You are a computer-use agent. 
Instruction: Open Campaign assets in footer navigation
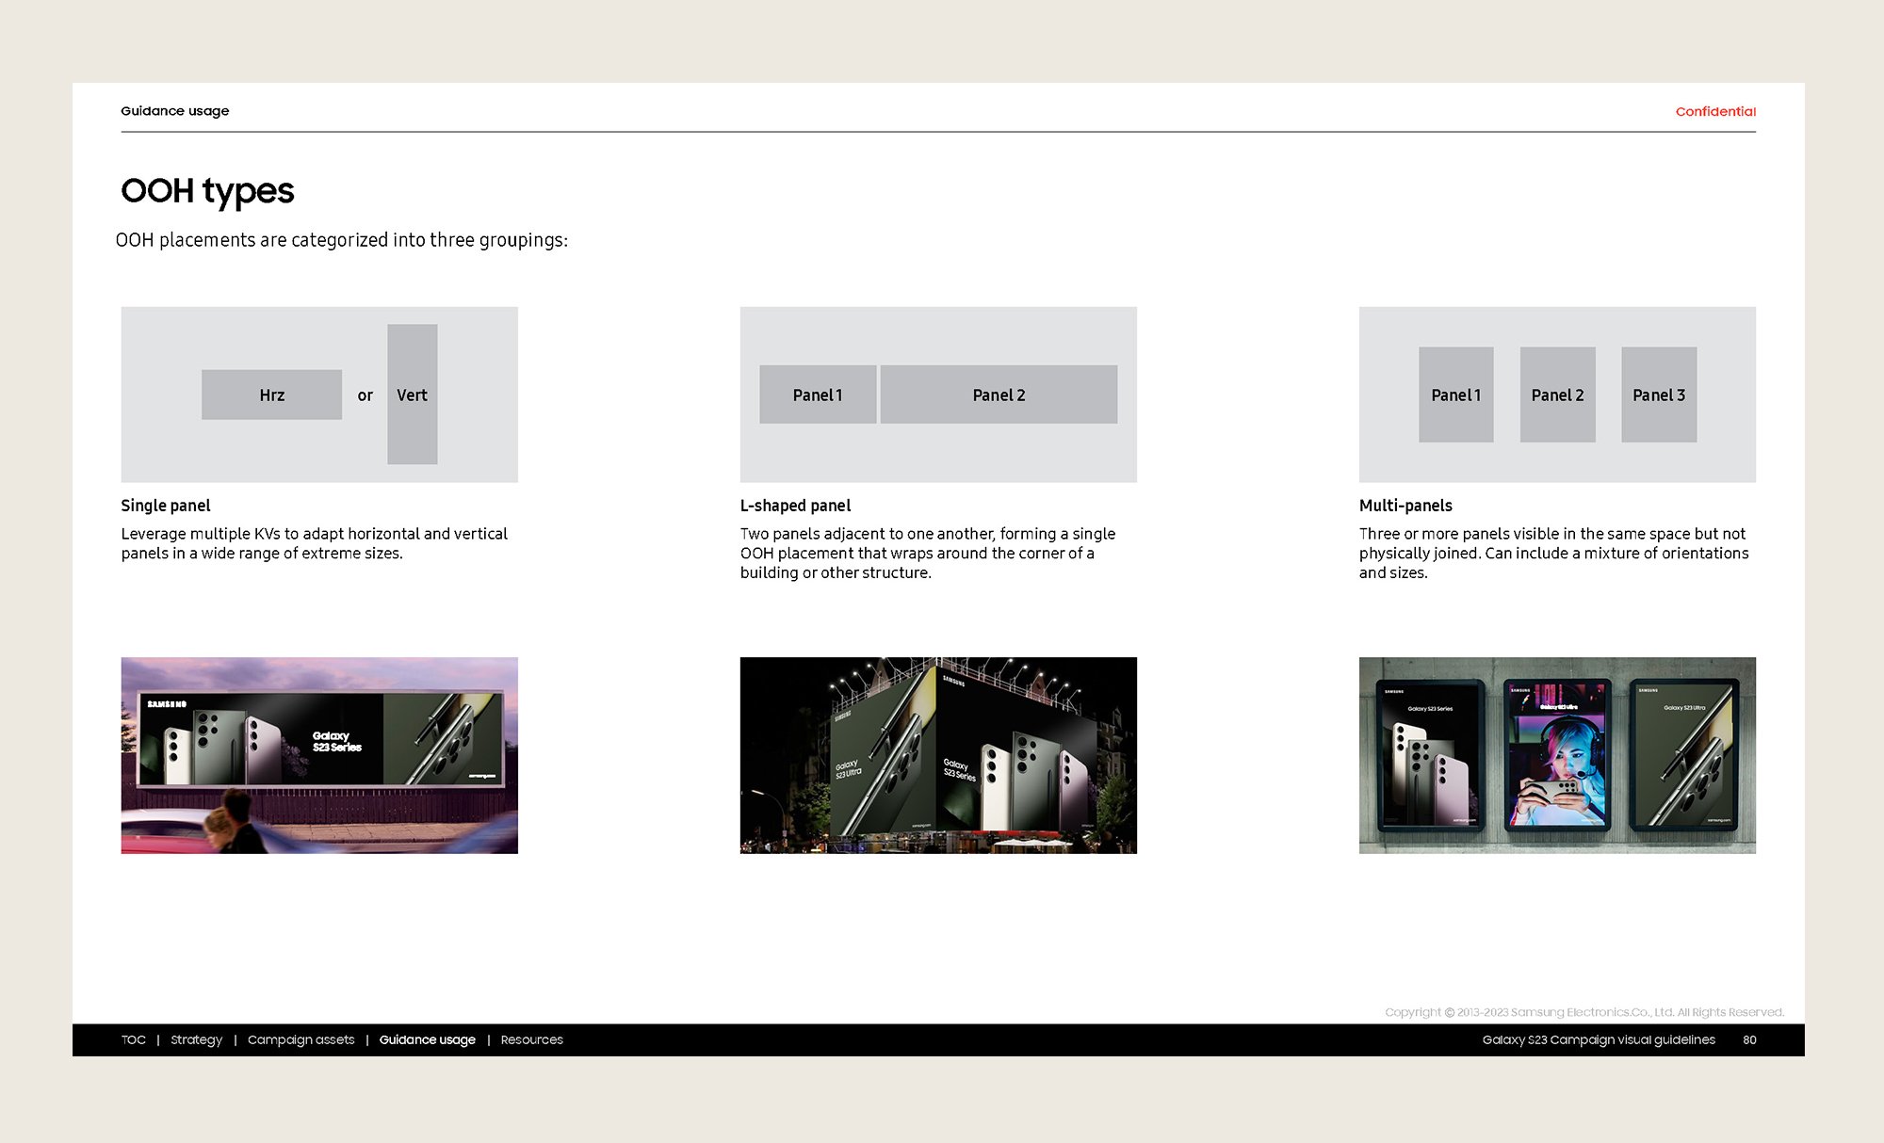click(x=300, y=1039)
